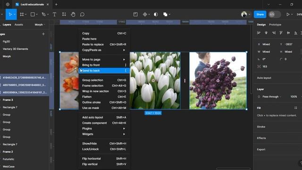This screenshot has height=170, width=302.
Task: Click the user avatar icon
Action: pos(244,15)
